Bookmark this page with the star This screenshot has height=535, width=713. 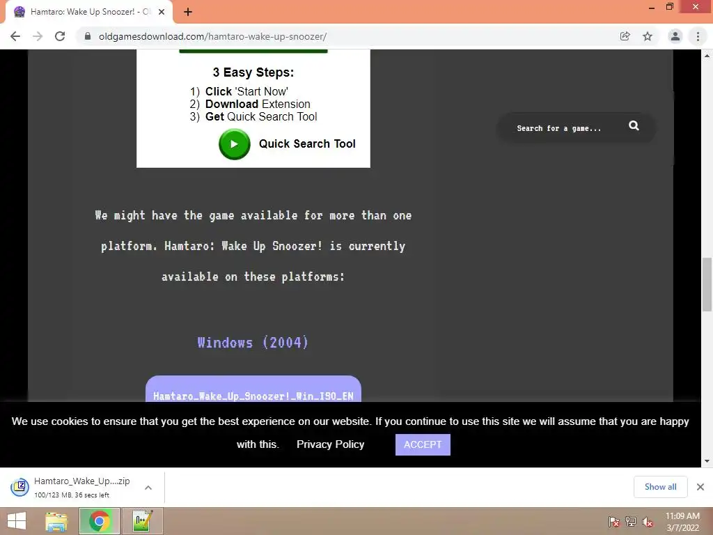(x=648, y=36)
